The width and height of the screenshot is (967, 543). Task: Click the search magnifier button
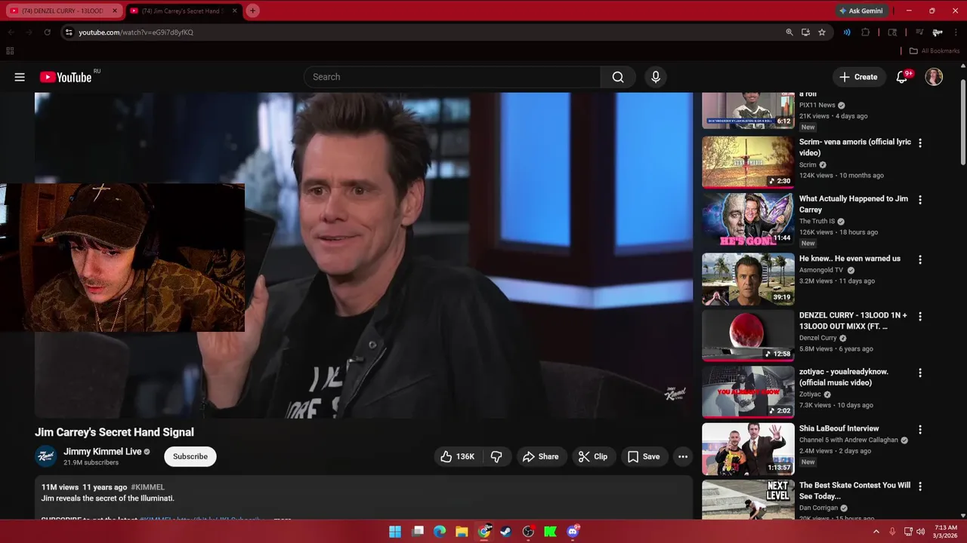point(618,77)
